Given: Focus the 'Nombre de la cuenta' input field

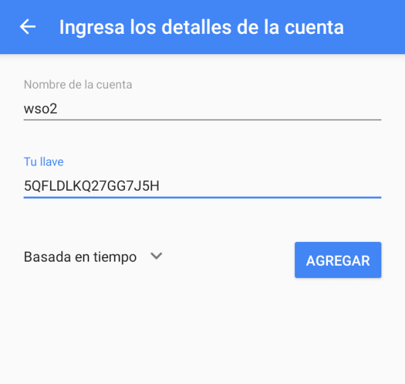Looking at the screenshot, I should 202,108.
